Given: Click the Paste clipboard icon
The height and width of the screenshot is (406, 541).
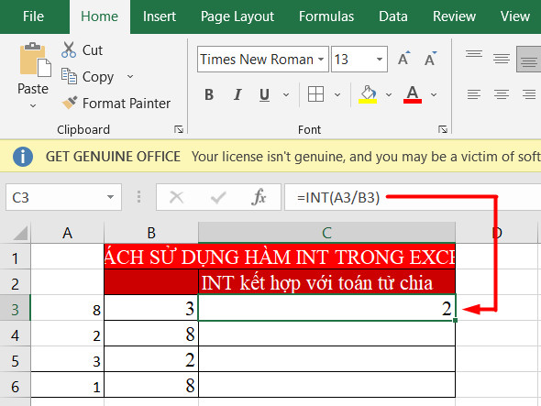Looking at the screenshot, I should coord(35,60).
